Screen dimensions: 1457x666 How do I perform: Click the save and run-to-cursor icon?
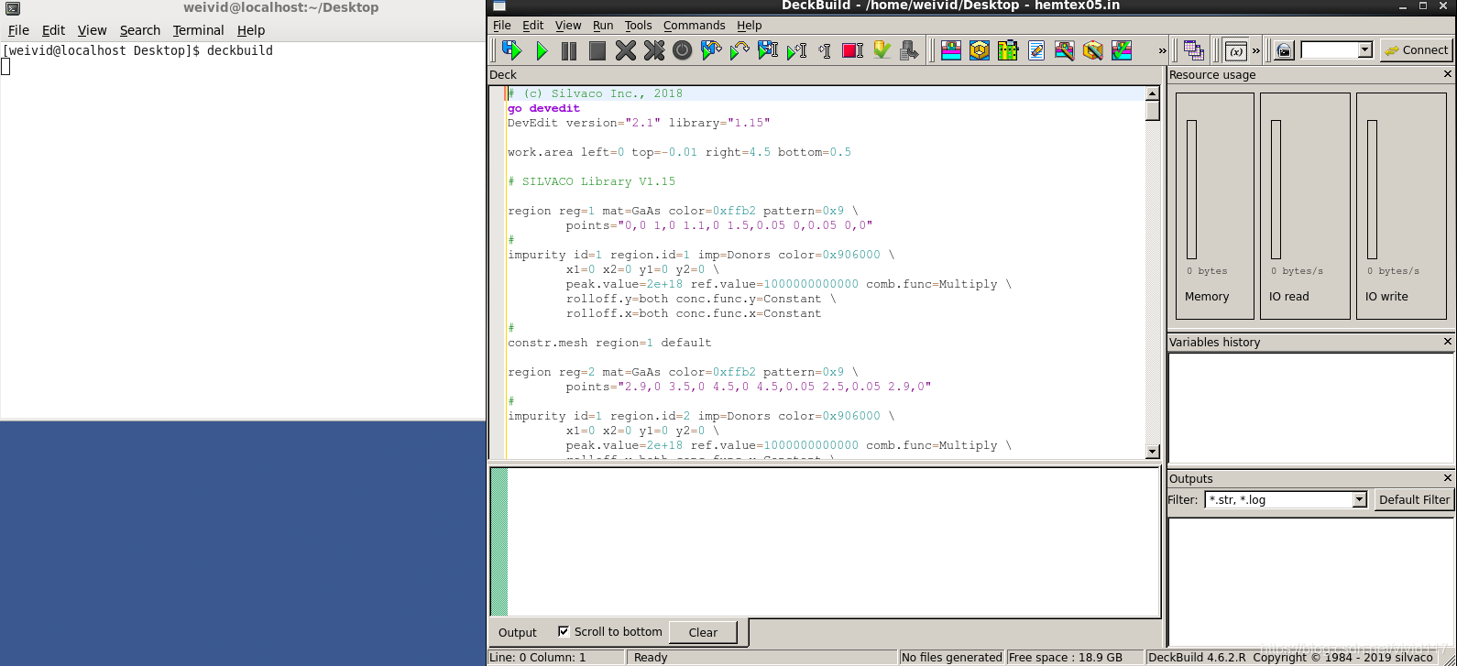click(768, 50)
